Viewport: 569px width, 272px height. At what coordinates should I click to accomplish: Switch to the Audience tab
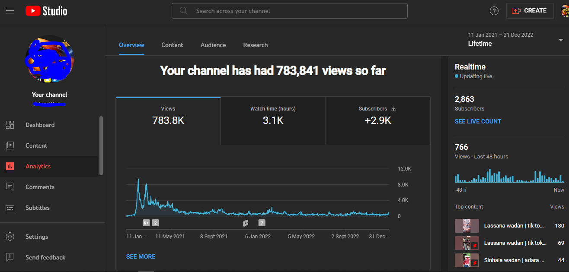(213, 45)
